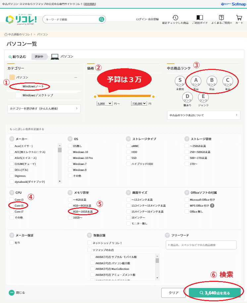The image size is (247, 303).
Task: Check the ネットショップリコレ！ store option
Action: (x=89, y=243)
